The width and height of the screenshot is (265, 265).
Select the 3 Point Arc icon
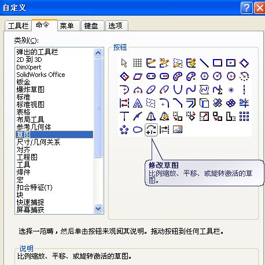(x=138, y=90)
